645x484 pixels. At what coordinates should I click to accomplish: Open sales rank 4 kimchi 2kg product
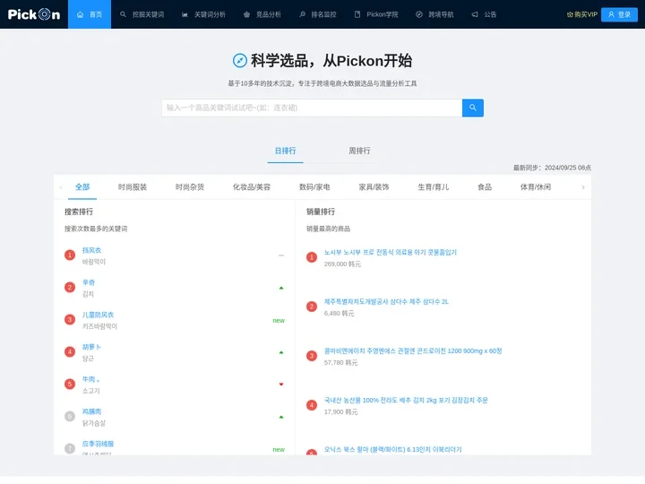click(x=406, y=400)
